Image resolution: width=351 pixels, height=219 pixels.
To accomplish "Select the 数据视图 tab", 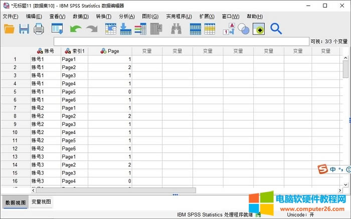I will [14, 202].
